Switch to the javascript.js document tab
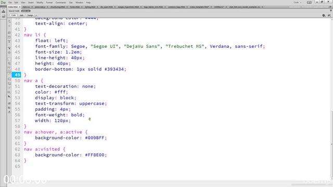 [40, 7]
